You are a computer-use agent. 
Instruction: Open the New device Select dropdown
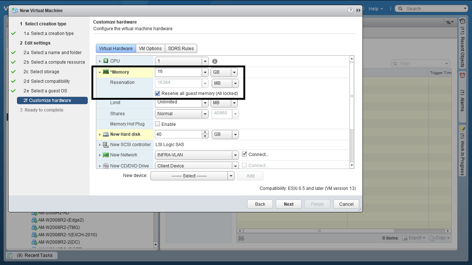coord(231,176)
